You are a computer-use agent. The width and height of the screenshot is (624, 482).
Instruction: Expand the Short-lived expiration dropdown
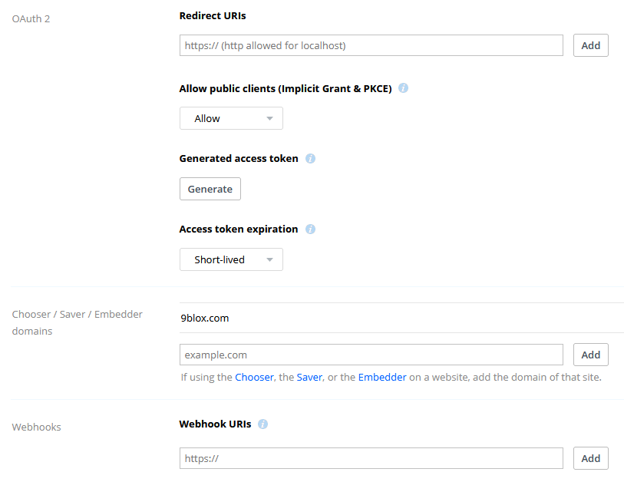[x=231, y=259]
